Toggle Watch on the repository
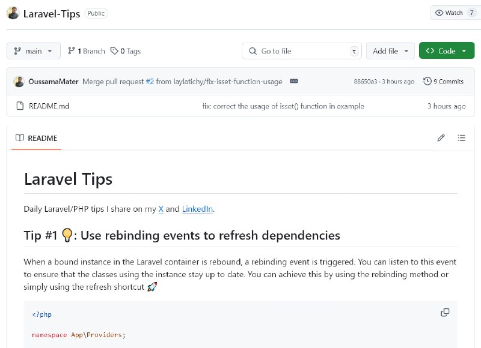Image resolution: width=481 pixels, height=348 pixels. 455,13
